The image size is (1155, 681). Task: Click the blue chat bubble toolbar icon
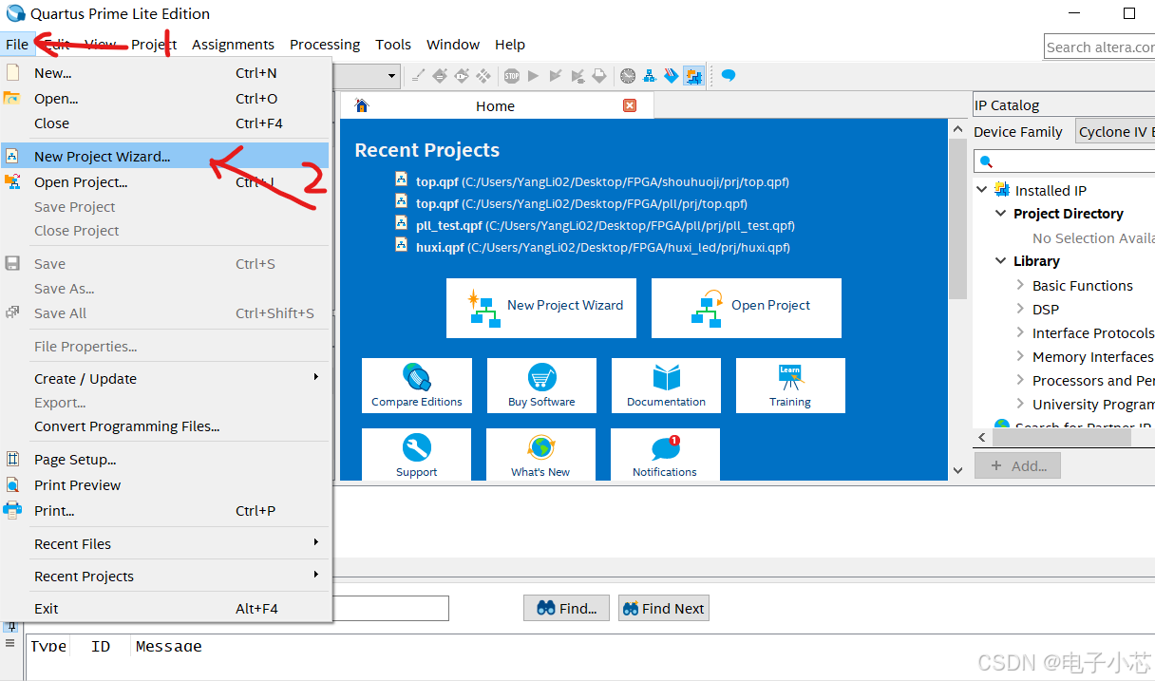pyautogui.click(x=728, y=76)
